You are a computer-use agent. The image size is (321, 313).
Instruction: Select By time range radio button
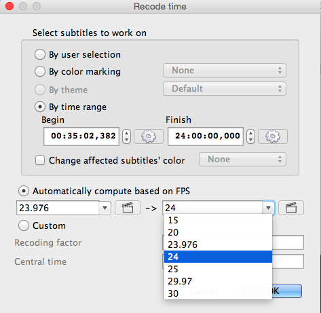[40, 107]
